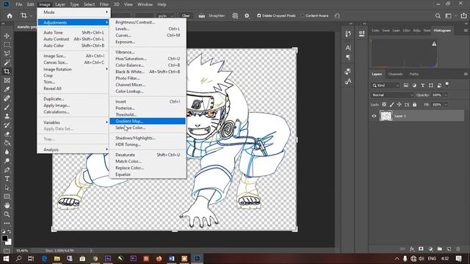The image size is (470, 264).
Task: Click the background color swatch
Action: click(9, 242)
